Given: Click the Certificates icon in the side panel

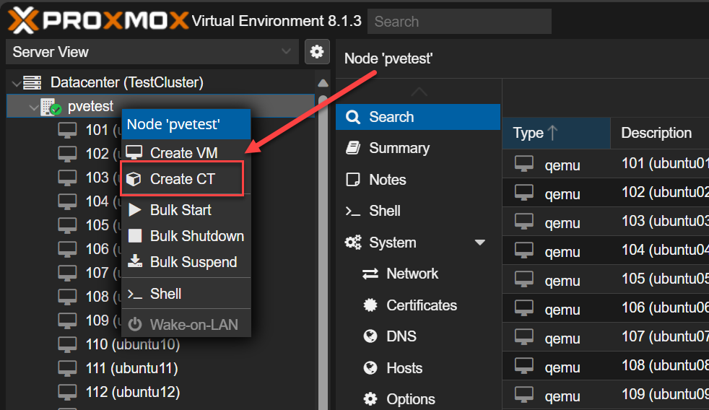Looking at the screenshot, I should (x=371, y=305).
